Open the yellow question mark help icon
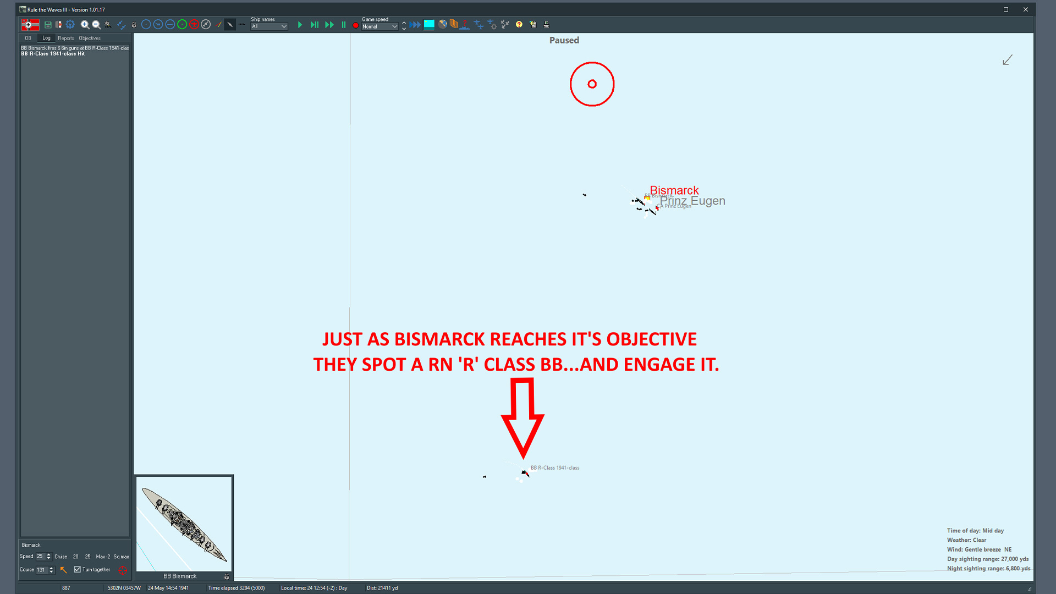Screen dimensions: 1056x594 [x=519, y=25]
